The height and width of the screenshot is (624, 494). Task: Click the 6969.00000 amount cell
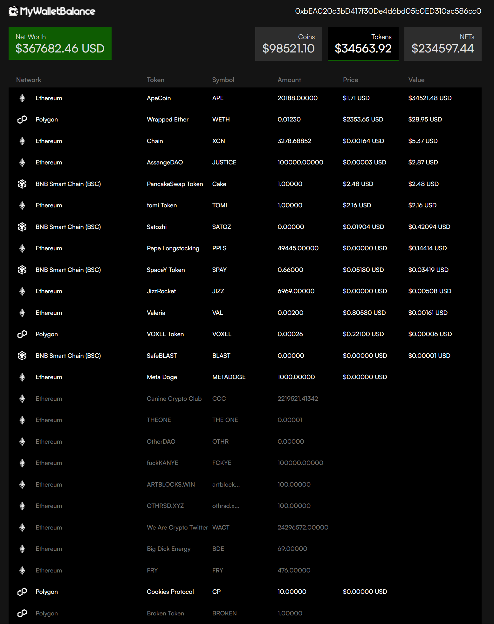[296, 291]
